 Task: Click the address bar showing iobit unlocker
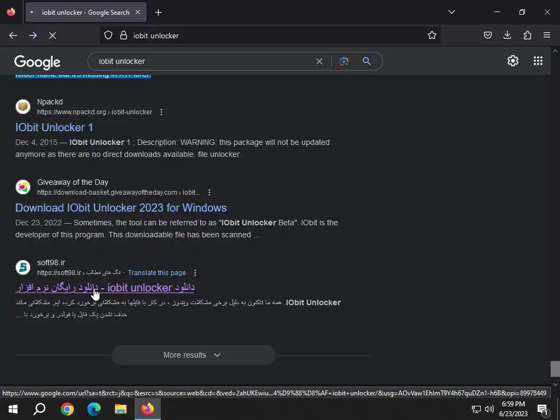pos(270,36)
